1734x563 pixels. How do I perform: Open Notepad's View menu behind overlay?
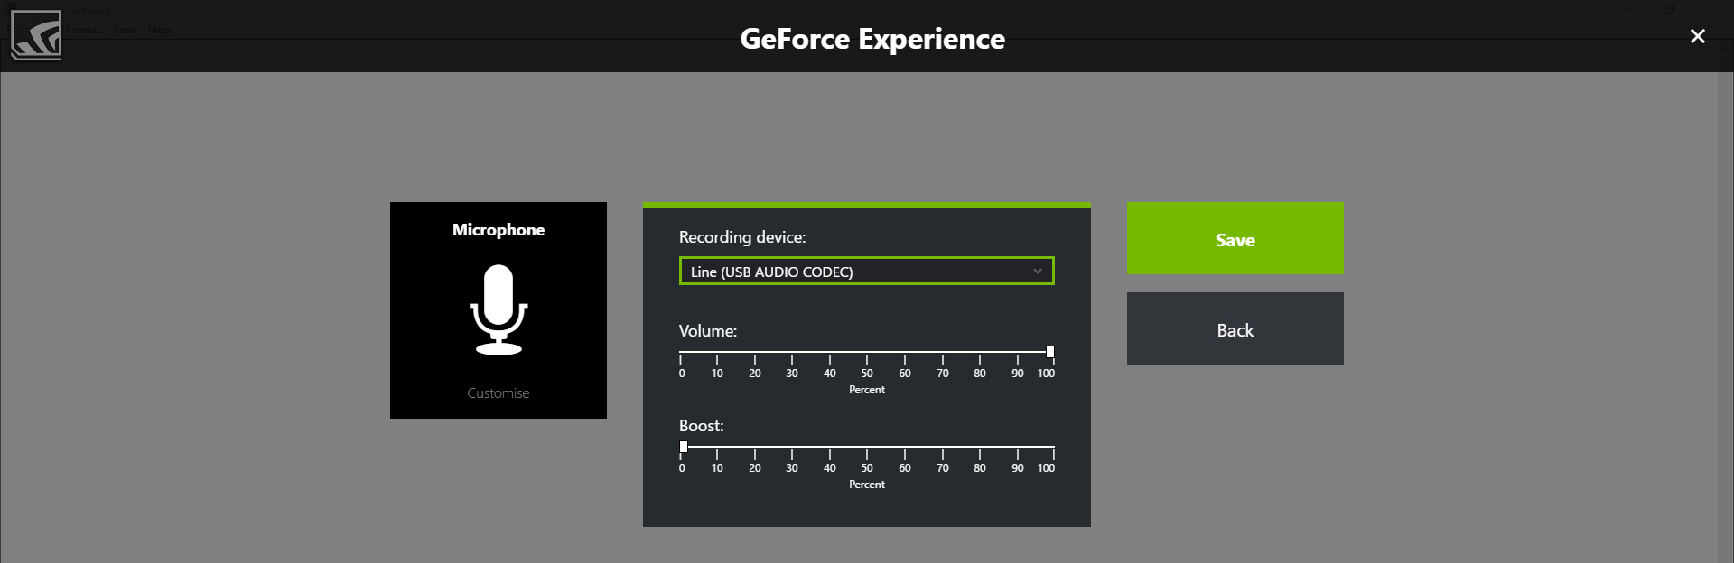pos(124,30)
